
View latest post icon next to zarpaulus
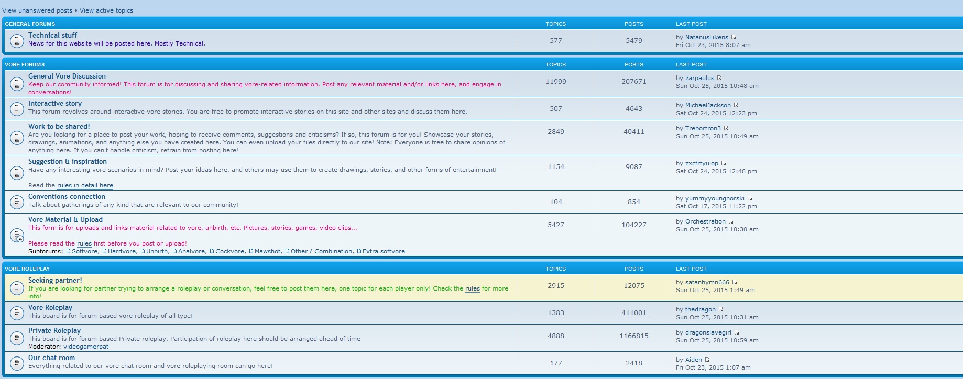(x=719, y=78)
